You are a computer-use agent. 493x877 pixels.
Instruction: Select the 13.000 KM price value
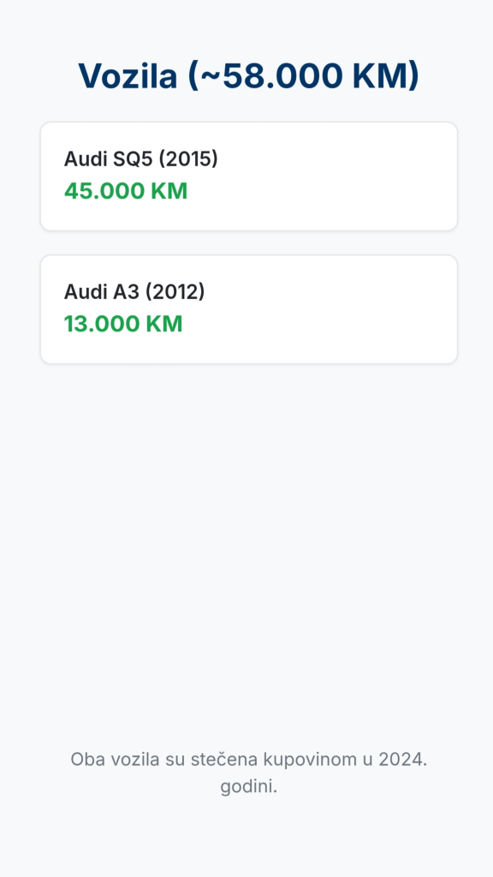123,325
